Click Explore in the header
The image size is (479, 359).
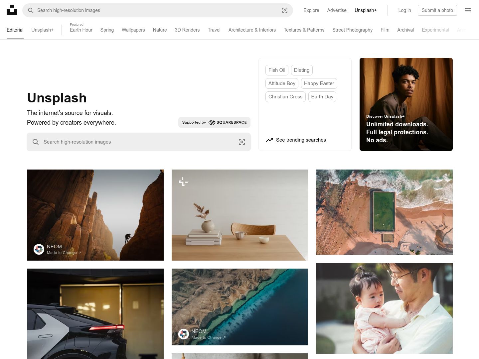311,10
